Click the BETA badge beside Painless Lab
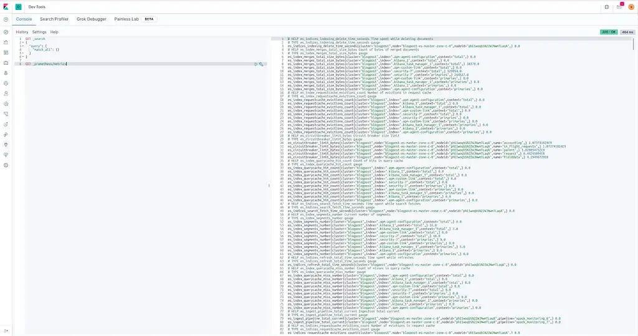 [x=150, y=19]
